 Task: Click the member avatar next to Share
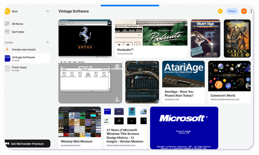click(x=220, y=11)
